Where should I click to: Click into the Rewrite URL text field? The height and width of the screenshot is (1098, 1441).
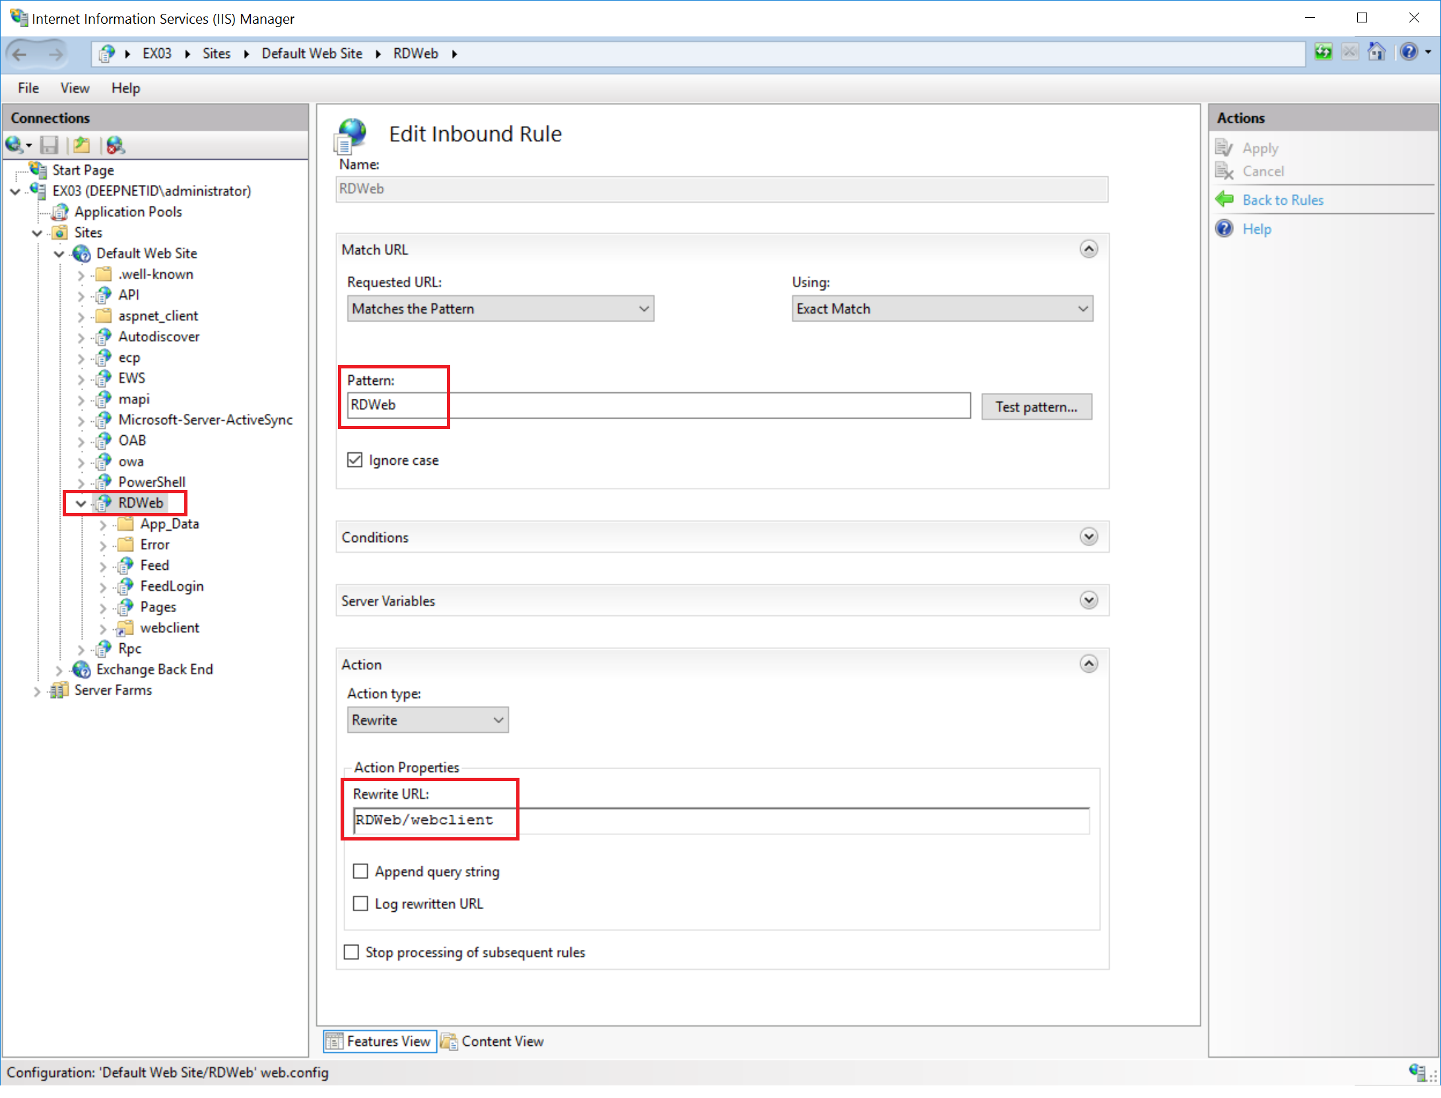click(720, 820)
